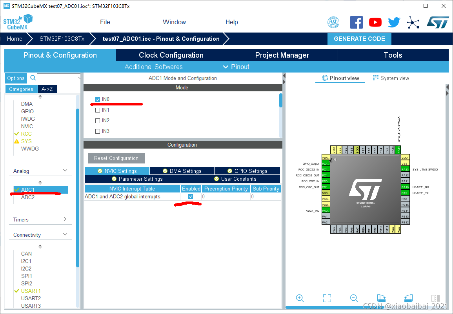Switch to Project Manager tab

point(282,55)
